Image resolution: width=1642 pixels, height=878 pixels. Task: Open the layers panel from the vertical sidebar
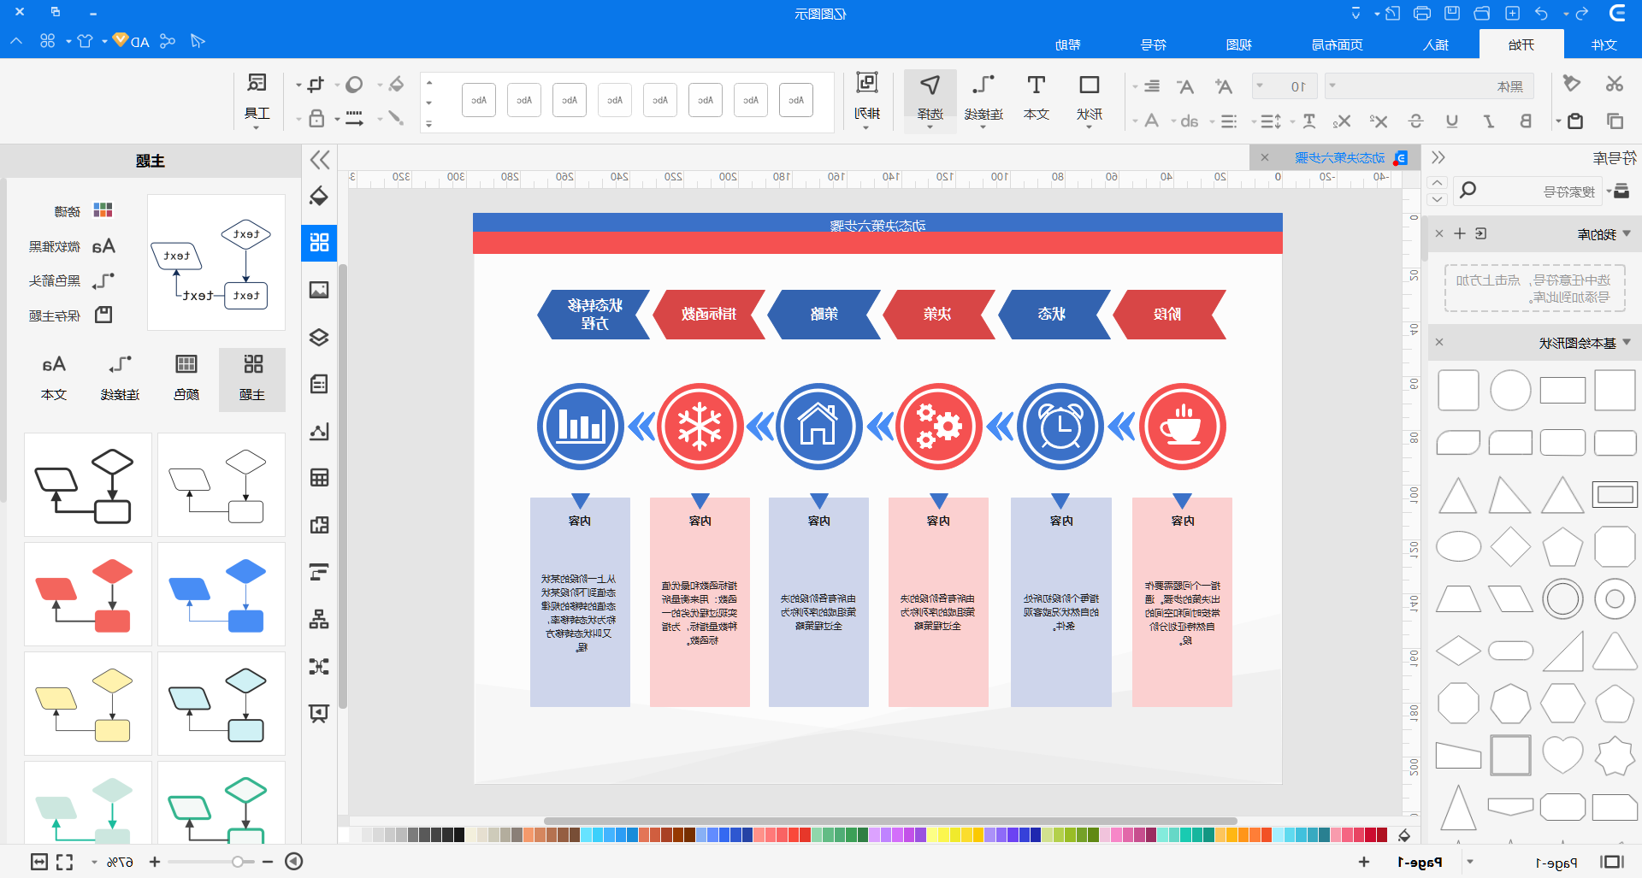[x=319, y=337]
